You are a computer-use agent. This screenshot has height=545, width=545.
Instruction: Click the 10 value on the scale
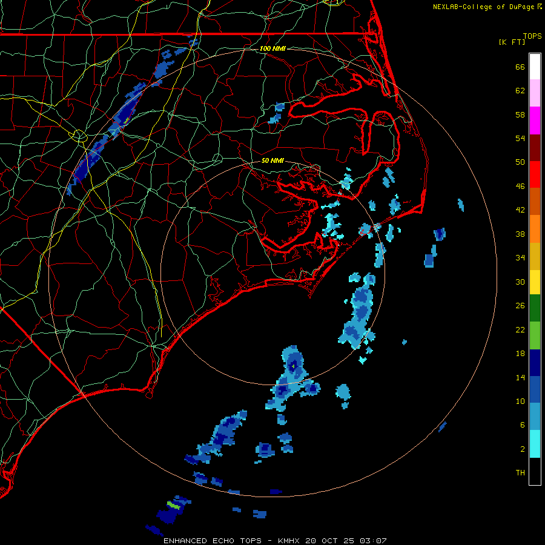pos(520,401)
